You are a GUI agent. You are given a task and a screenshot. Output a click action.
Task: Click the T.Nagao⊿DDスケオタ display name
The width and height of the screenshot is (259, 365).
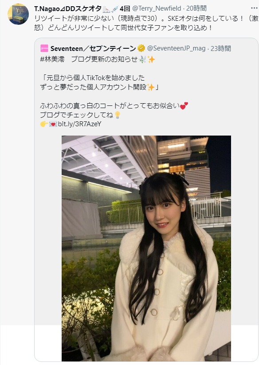(x=68, y=8)
